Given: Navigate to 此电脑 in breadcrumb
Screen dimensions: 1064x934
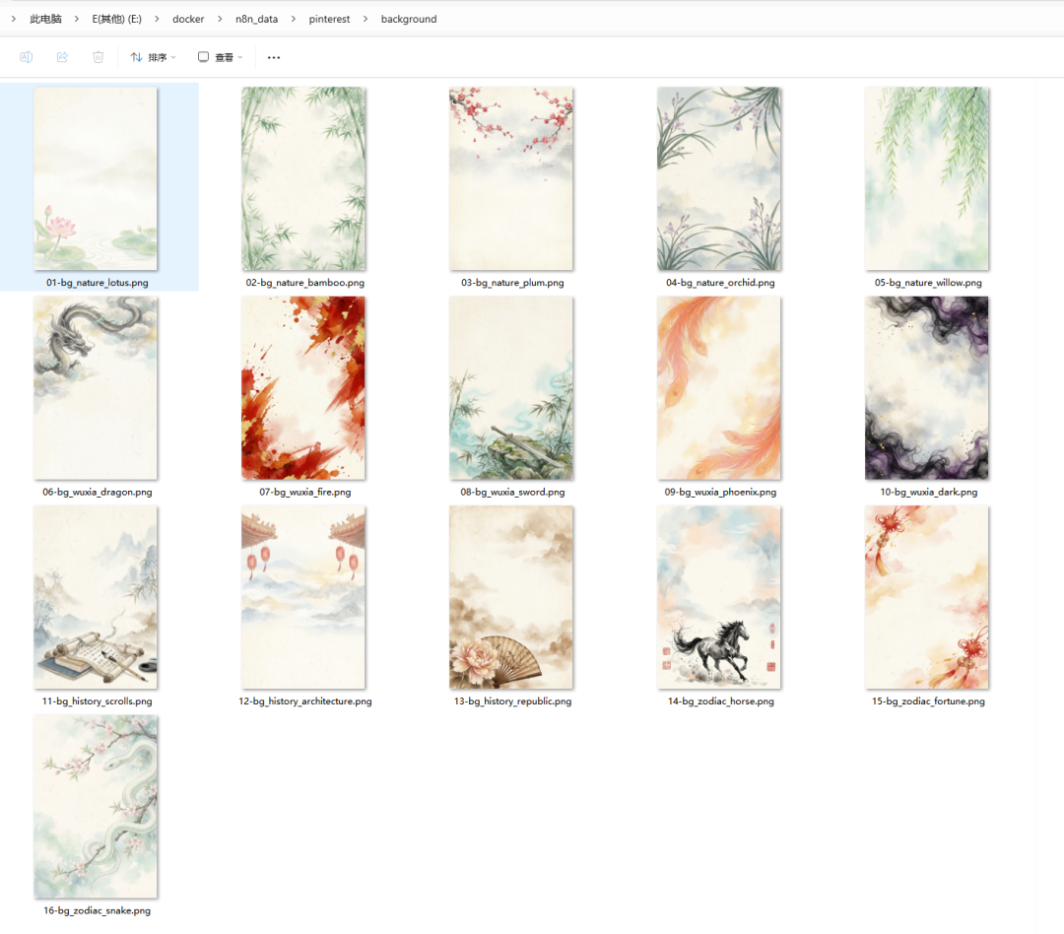Looking at the screenshot, I should (x=45, y=19).
